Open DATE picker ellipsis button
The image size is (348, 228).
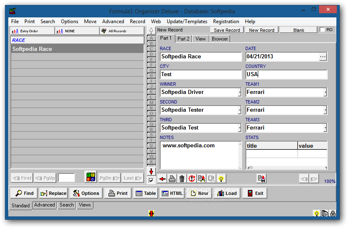coord(323,57)
